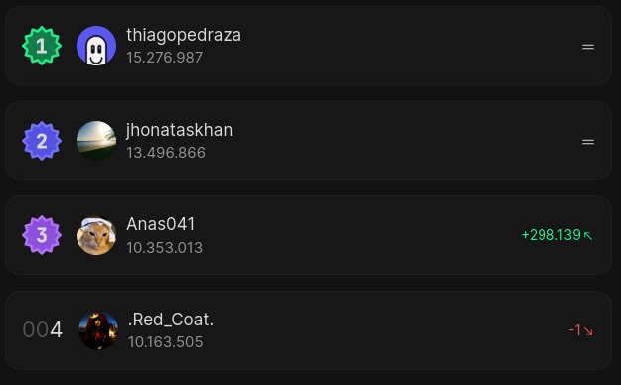Image resolution: width=621 pixels, height=385 pixels.
Task: Click the purple rank 3 badge
Action: [42, 235]
